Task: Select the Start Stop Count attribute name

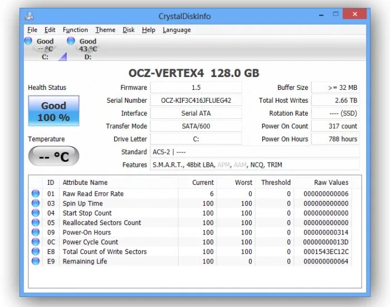Action: pos(87,213)
